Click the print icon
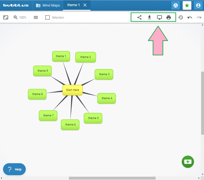This screenshot has height=180, width=204. (169, 17)
